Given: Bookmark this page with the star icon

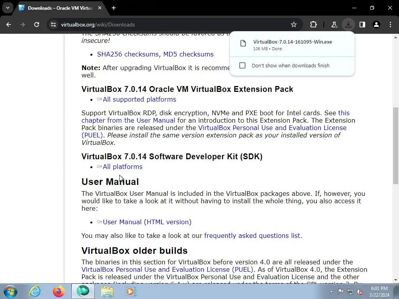Looking at the screenshot, I should point(294,25).
